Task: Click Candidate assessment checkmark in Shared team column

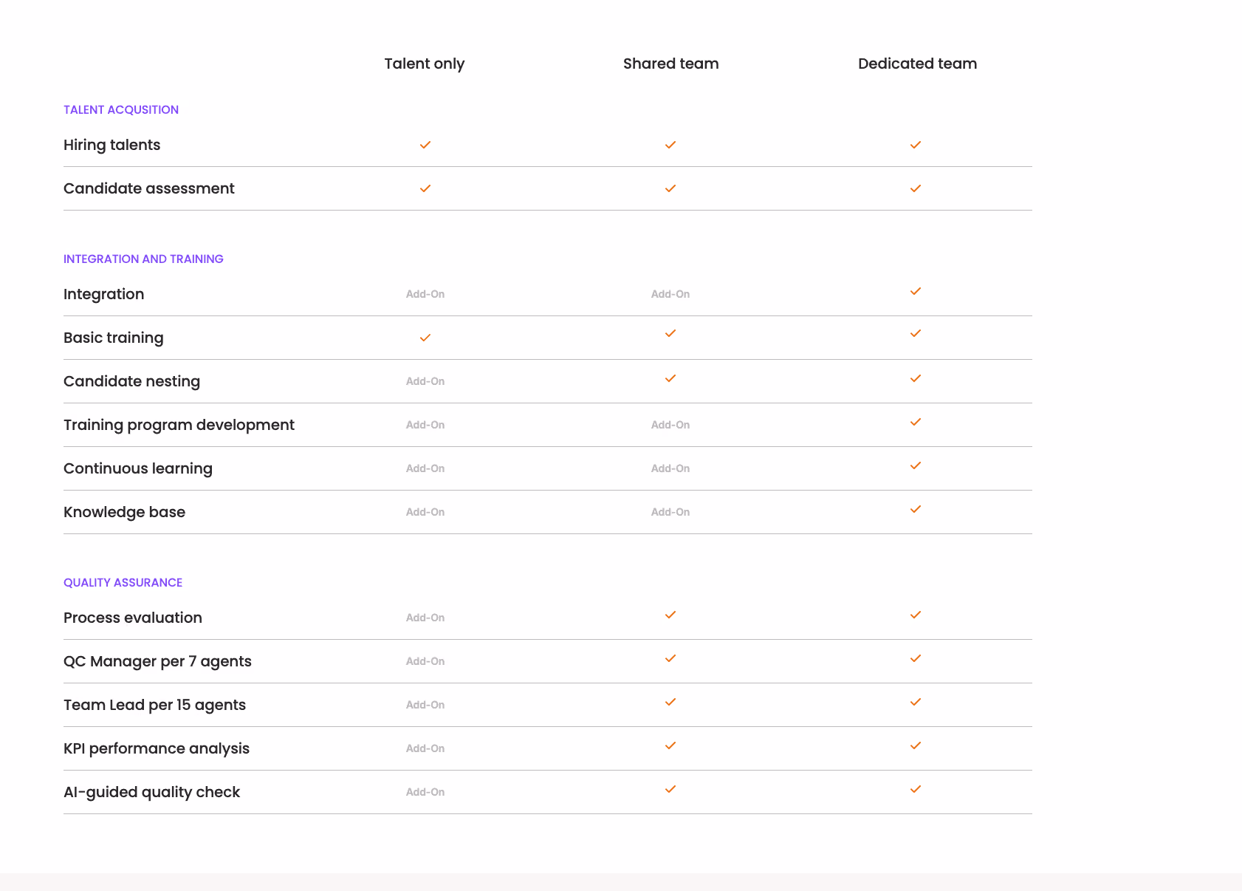Action: tap(670, 188)
